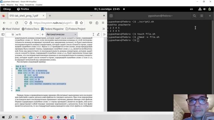Go back in Firefox
The height and width of the screenshot is (120, 214).
coord(4,23)
